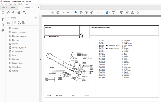Open the Sign menu
Image resolution: width=161 pixels, height=102 pixels.
coord(15,4)
